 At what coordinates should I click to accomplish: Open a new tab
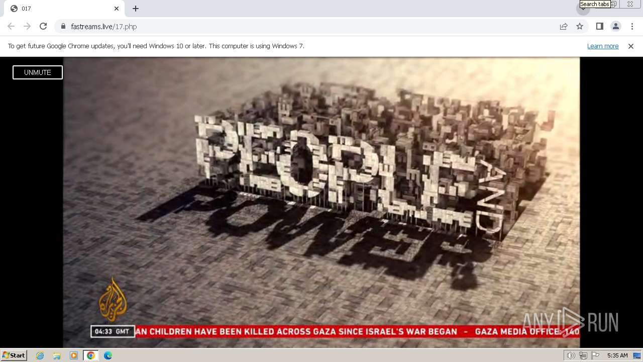136,9
